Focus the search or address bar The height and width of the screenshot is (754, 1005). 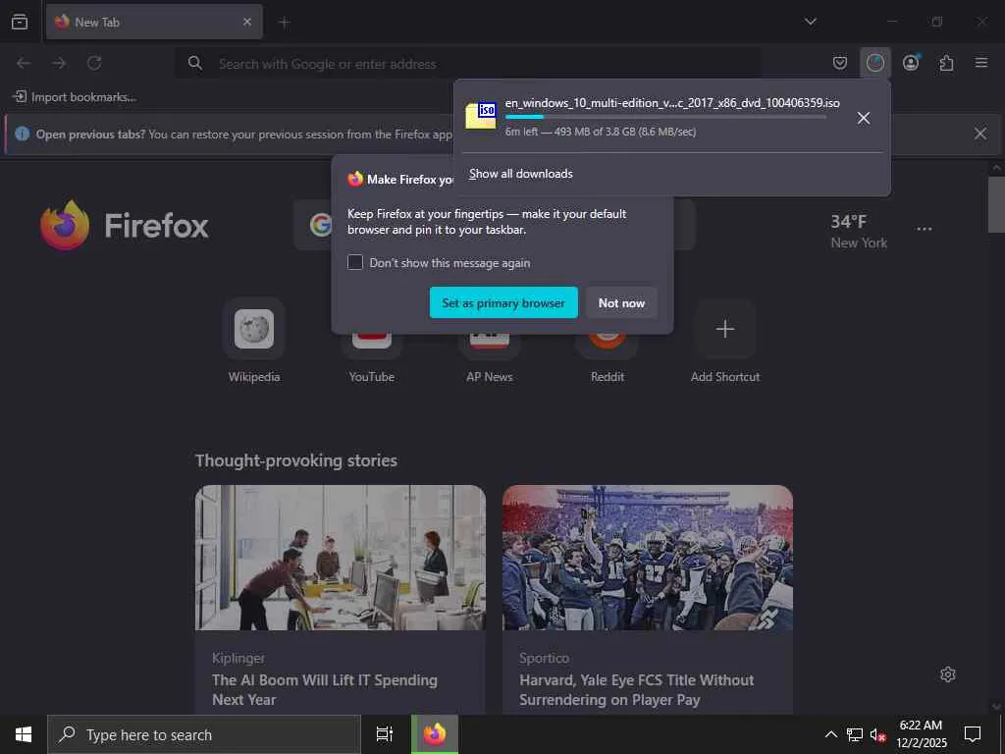click(x=468, y=64)
